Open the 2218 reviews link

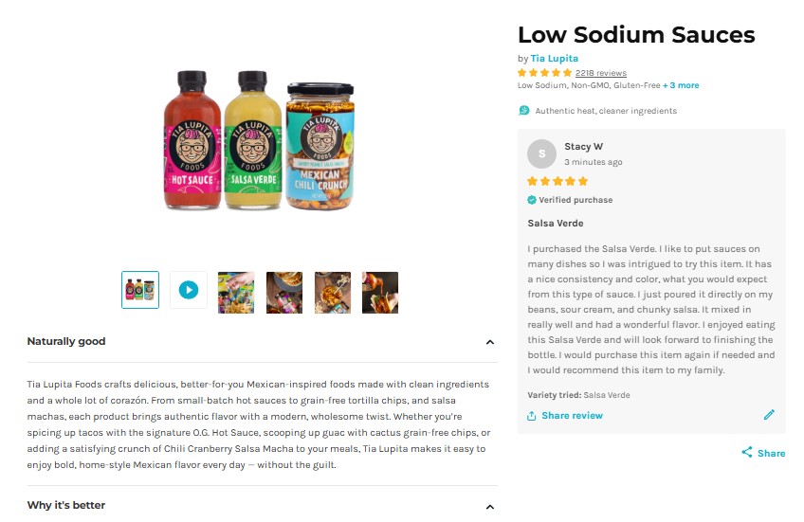[x=600, y=73]
